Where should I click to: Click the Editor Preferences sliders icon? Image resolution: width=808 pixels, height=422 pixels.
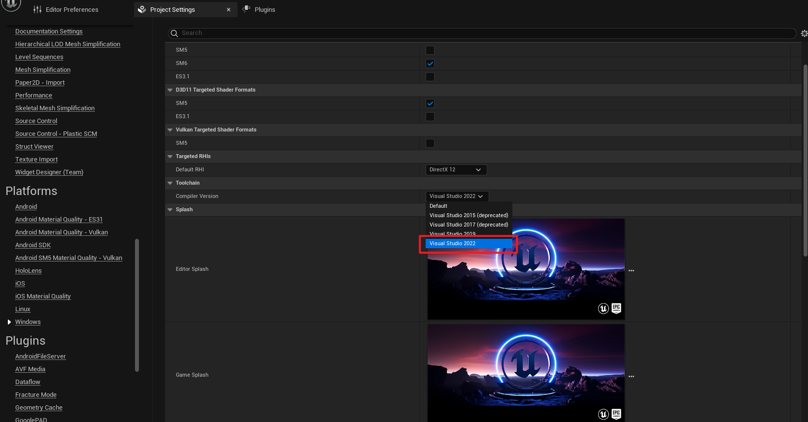tap(37, 9)
